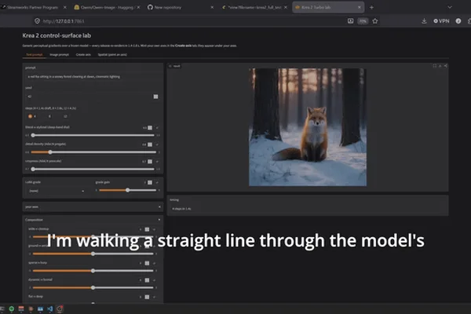This screenshot has height=314, width=471.
Task: Click the VPN button in browser toolbar
Action: pyautogui.click(x=441, y=21)
